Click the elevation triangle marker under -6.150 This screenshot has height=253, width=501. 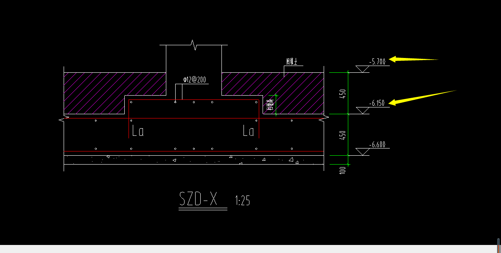pos(362,110)
